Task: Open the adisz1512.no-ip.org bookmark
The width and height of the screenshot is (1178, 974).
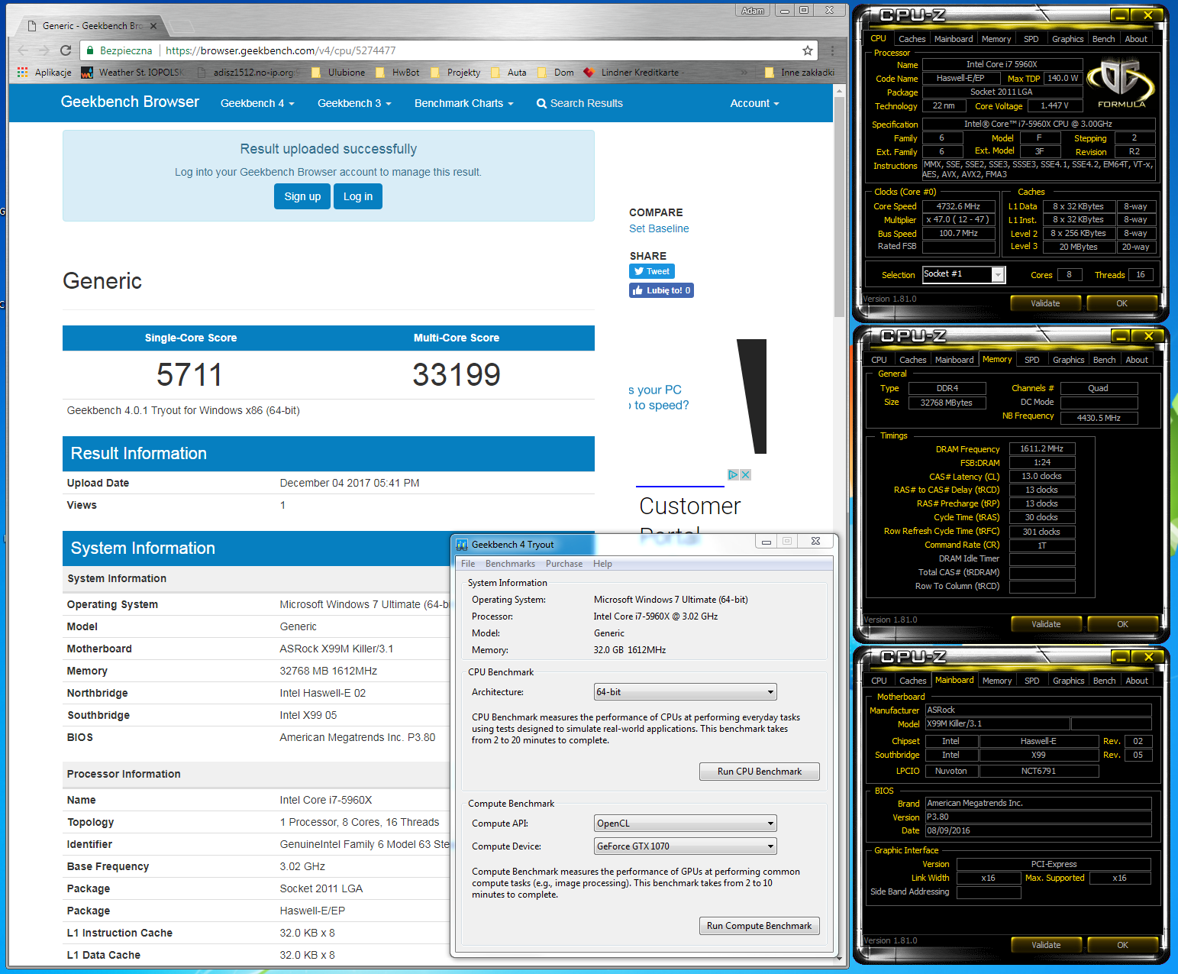Action: [x=246, y=73]
